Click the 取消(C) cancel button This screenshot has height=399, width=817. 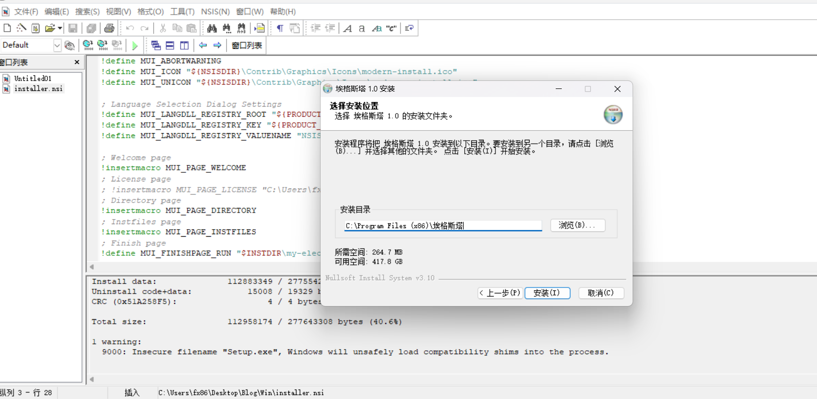(601, 293)
